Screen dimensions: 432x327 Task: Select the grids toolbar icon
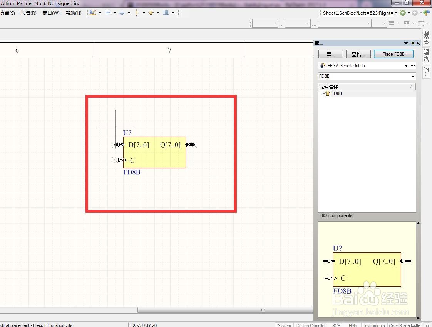(166, 13)
